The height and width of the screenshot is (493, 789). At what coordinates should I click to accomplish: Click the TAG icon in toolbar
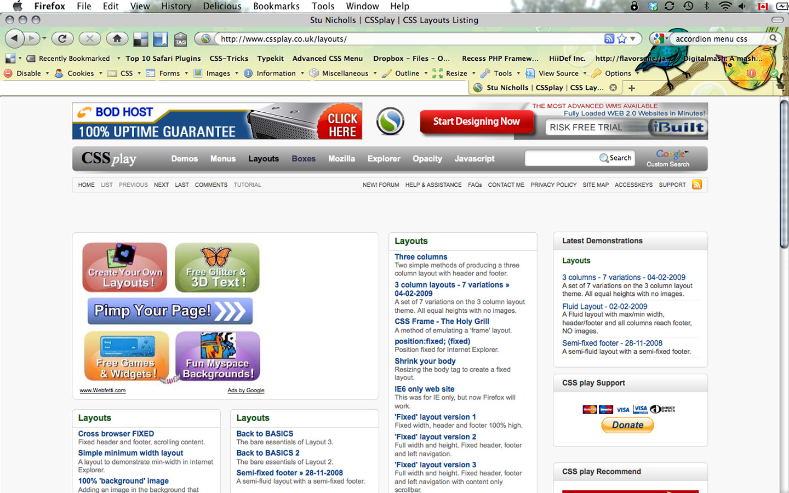pyautogui.click(x=181, y=39)
